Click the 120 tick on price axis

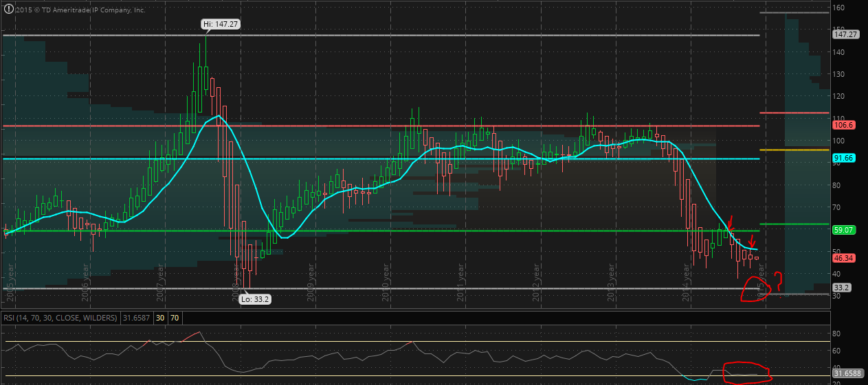tap(838, 96)
